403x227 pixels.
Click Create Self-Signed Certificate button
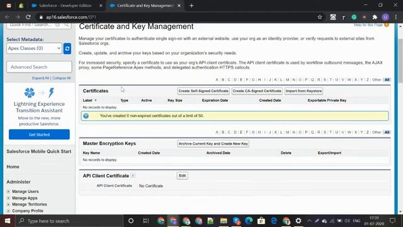click(203, 91)
